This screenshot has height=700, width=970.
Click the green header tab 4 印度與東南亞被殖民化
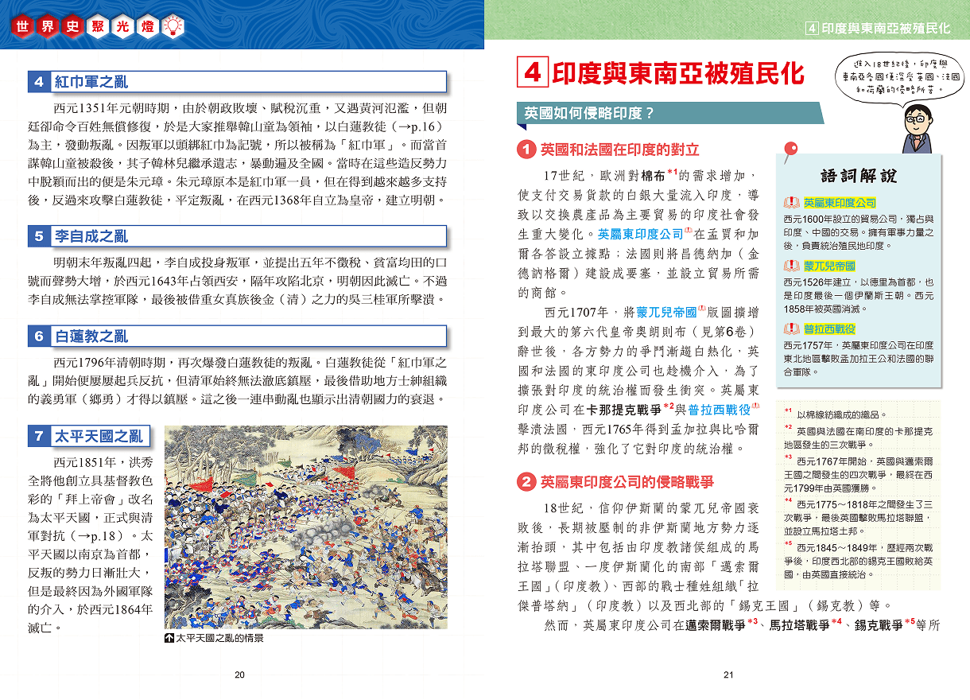tap(878, 29)
